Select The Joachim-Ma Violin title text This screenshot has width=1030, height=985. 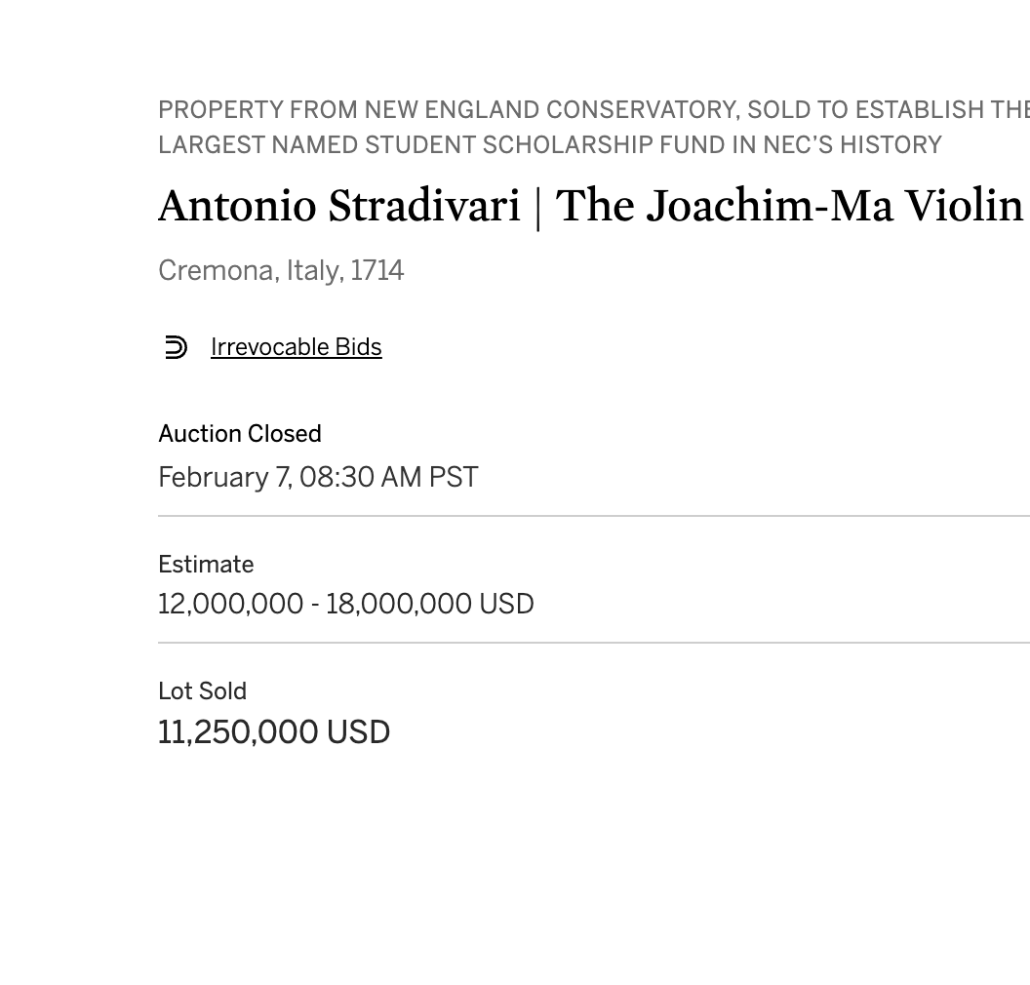[790, 206]
